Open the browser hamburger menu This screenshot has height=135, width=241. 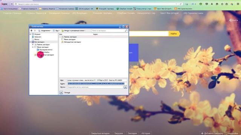coord(238,4)
